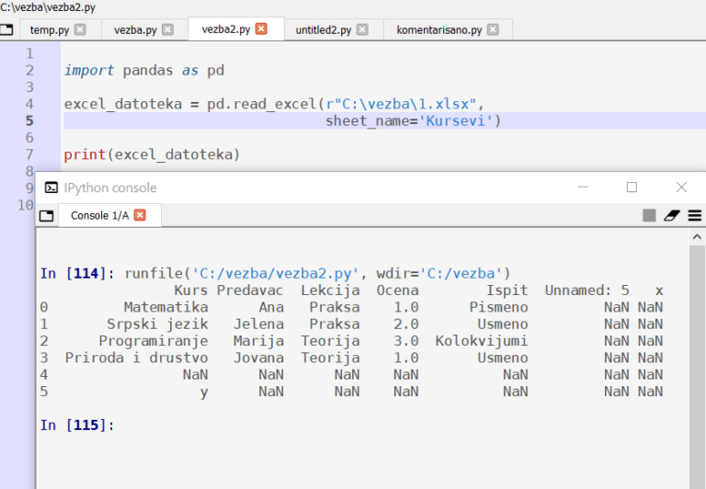Click the 'Unnamed: 5' column header
The image size is (706, 489).
click(x=587, y=290)
